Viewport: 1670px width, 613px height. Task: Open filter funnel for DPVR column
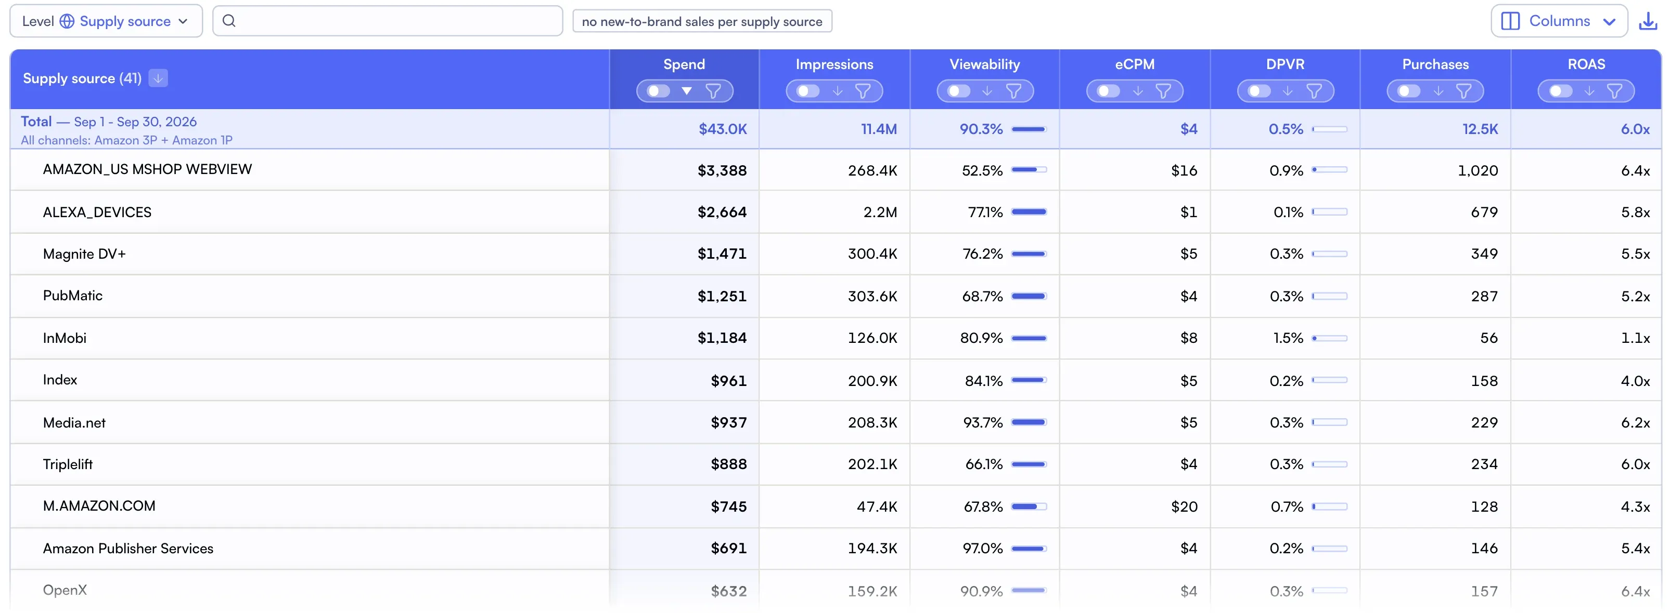pos(1314,91)
